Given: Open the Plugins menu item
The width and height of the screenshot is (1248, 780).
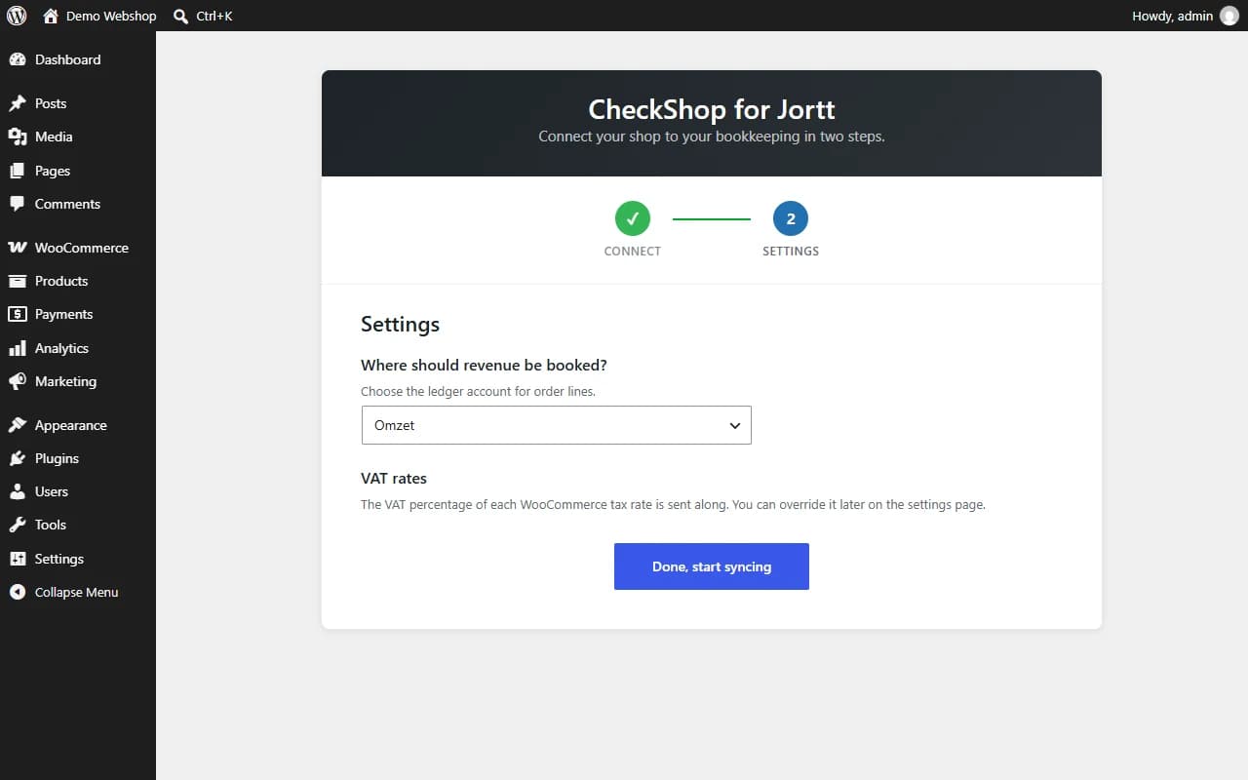Looking at the screenshot, I should [x=78, y=458].
